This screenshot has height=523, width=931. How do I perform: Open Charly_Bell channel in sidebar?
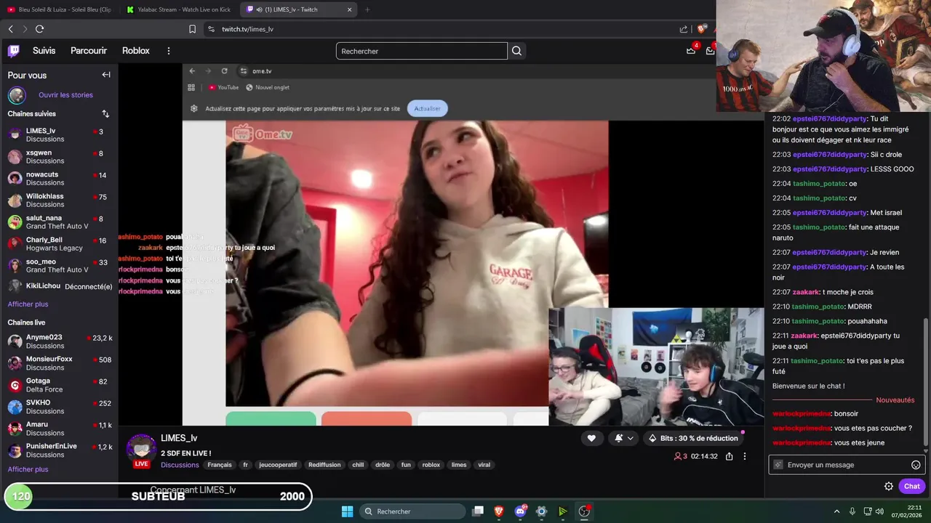pos(59,244)
